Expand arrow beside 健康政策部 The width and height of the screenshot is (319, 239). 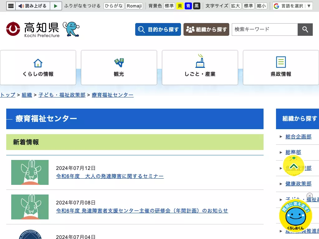point(281,184)
